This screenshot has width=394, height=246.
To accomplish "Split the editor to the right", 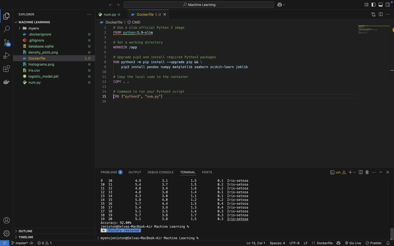I will 381,14.
